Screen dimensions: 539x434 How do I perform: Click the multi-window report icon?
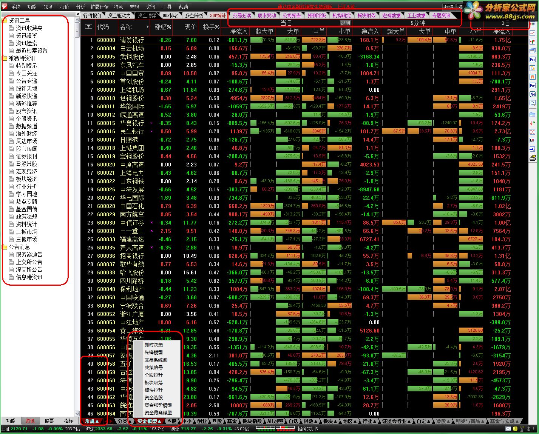click(533, 51)
